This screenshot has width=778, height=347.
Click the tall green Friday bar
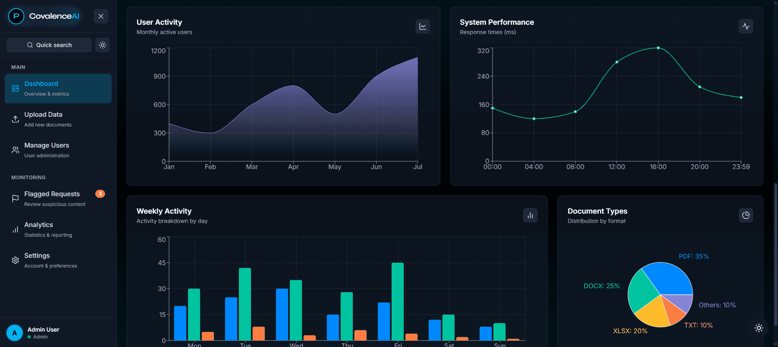[398, 302]
